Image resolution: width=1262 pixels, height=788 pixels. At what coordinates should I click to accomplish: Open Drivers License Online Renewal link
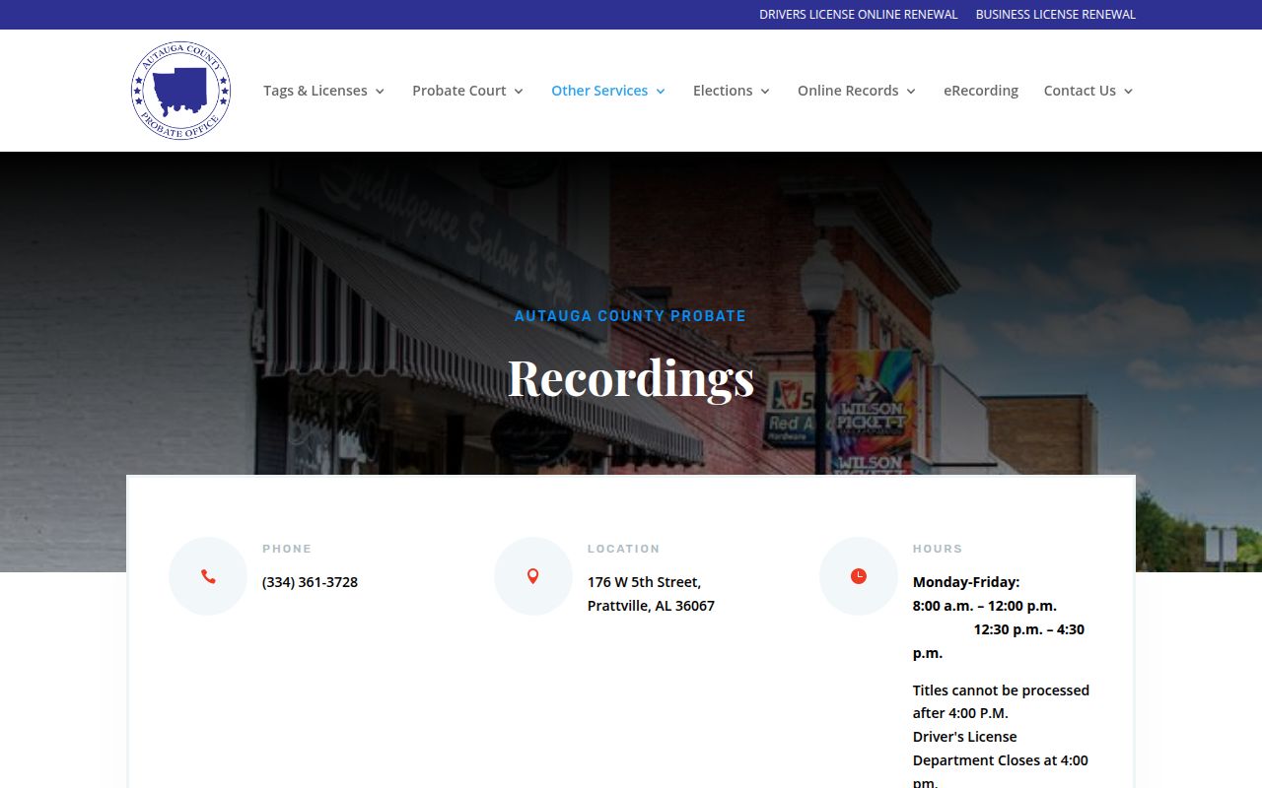click(858, 15)
